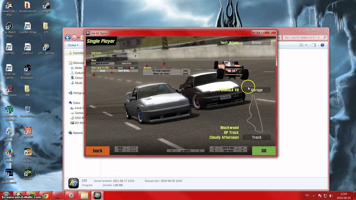The height and width of the screenshot is (200, 356).
Task: Open Mozilla Firefox desktop shortcut
Action: (9, 155)
